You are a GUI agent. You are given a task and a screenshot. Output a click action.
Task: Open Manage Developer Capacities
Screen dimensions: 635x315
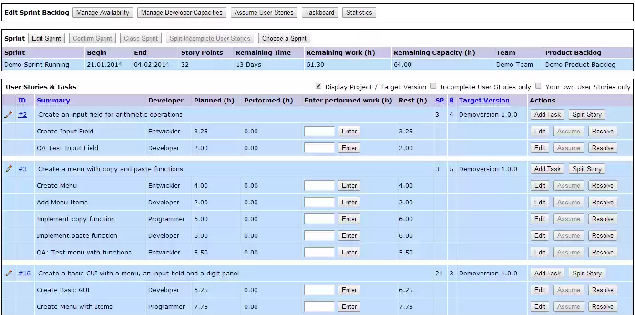pos(182,12)
